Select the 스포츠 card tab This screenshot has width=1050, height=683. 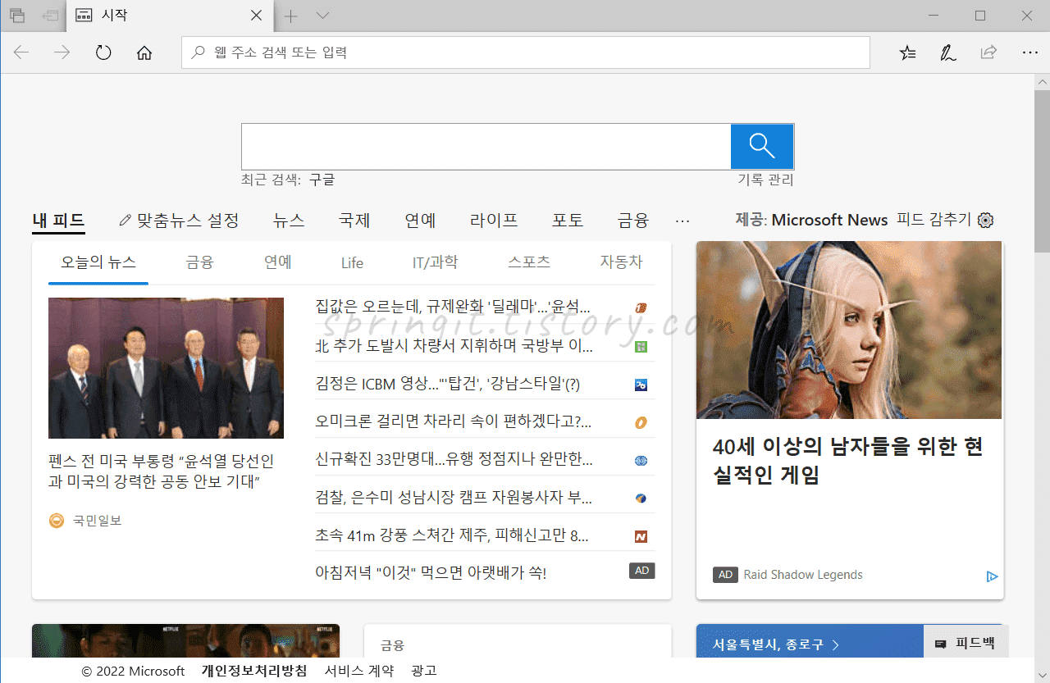click(x=529, y=262)
